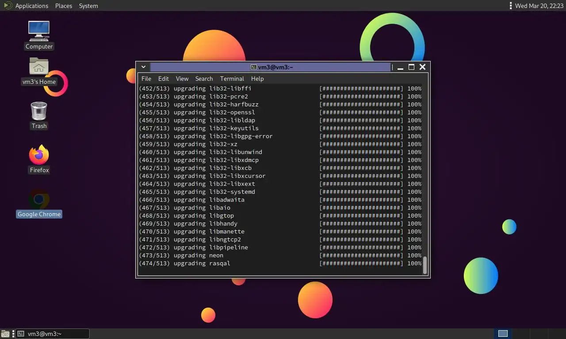Open the terminal Help menu
Image resolution: width=566 pixels, height=339 pixels.
click(x=257, y=79)
